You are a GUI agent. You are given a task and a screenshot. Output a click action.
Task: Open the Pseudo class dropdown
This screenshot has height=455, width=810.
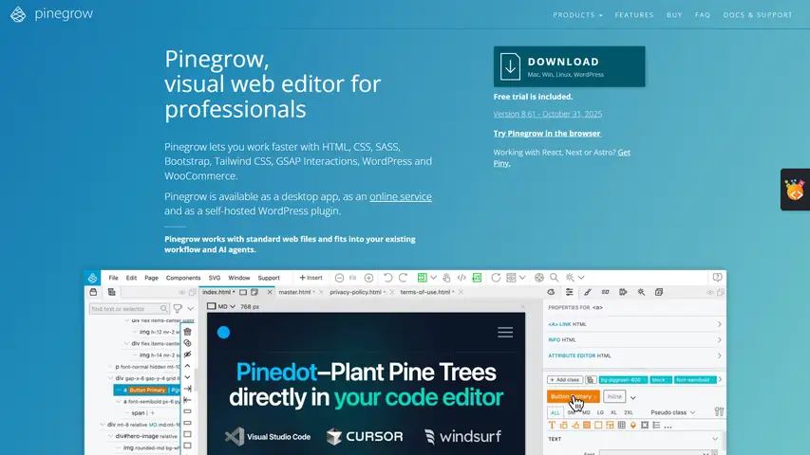pyautogui.click(x=672, y=412)
